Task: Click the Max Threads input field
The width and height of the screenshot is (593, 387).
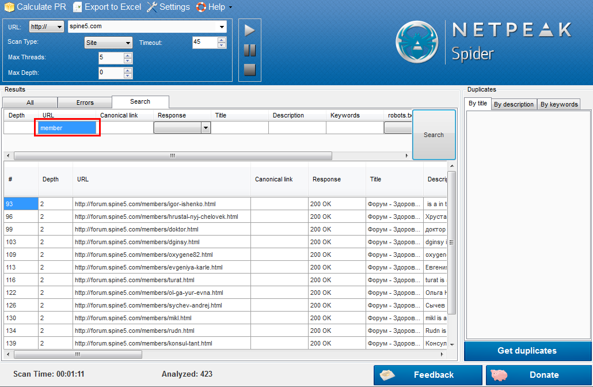Action: coord(111,58)
